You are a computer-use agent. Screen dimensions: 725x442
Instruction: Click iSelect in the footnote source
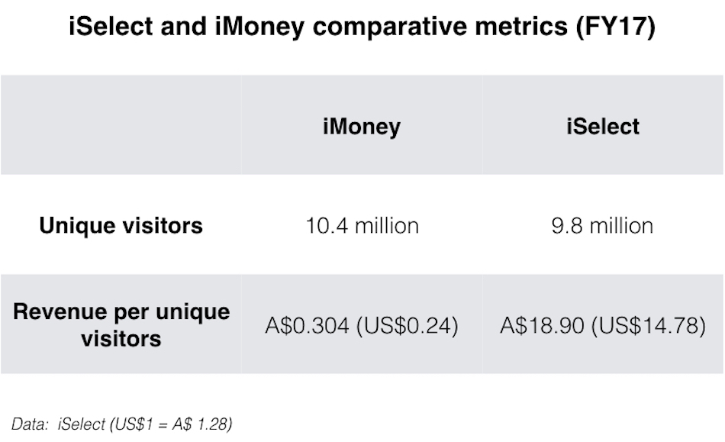tap(82, 424)
